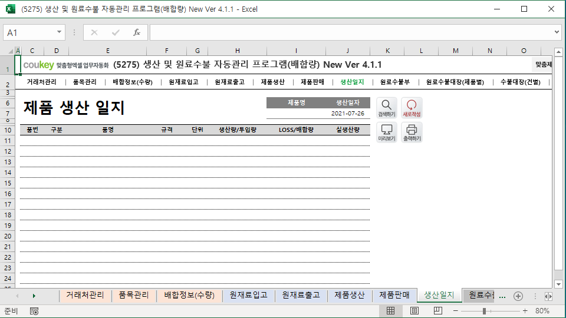The width and height of the screenshot is (566, 318).
Task: Click the vertical scrollbar up arrow
Action: click(558, 52)
